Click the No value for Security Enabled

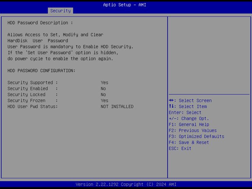click(103, 89)
